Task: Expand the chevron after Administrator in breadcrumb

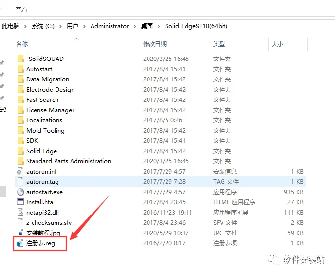Action: 135,26
